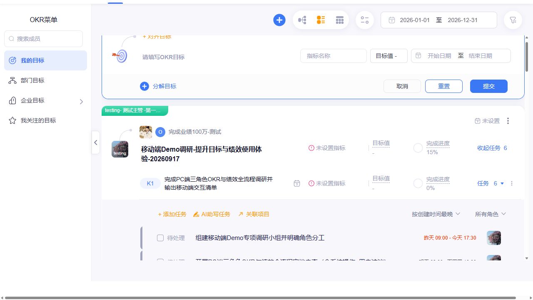533x300 pixels.
Task: Click the department objectives hierarchy icon
Action: coord(12,80)
